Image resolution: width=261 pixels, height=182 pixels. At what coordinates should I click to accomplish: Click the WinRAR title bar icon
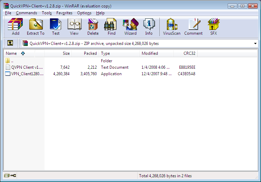pyautogui.click(x=6, y=6)
